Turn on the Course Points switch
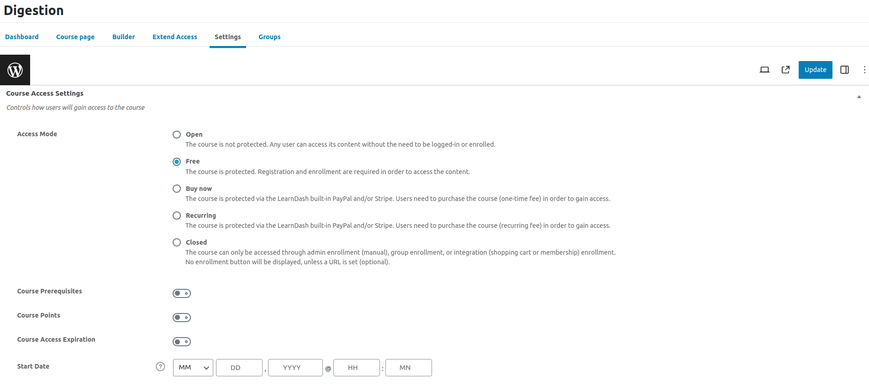Viewport: 869px width, 390px height. [181, 318]
